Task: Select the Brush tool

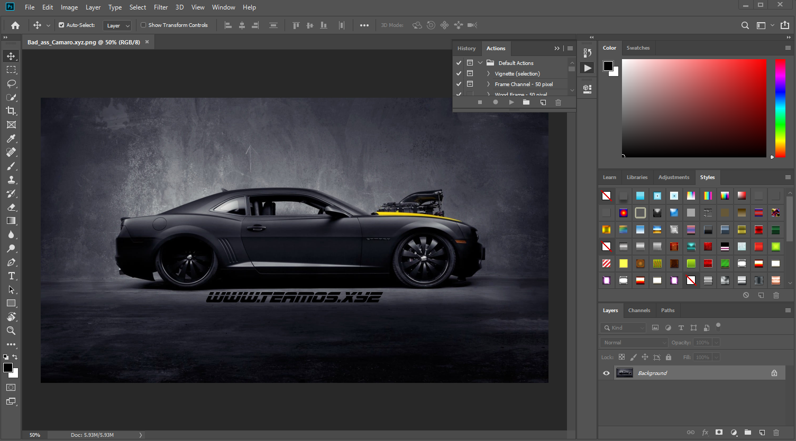Action: pyautogui.click(x=11, y=166)
